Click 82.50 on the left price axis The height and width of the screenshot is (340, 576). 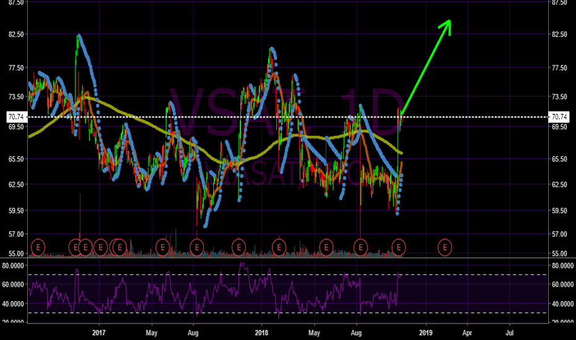pos(16,34)
